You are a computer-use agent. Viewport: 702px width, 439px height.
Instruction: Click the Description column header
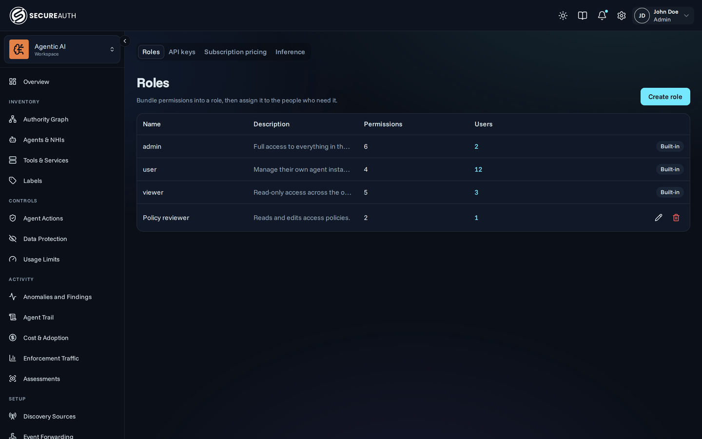(272, 124)
